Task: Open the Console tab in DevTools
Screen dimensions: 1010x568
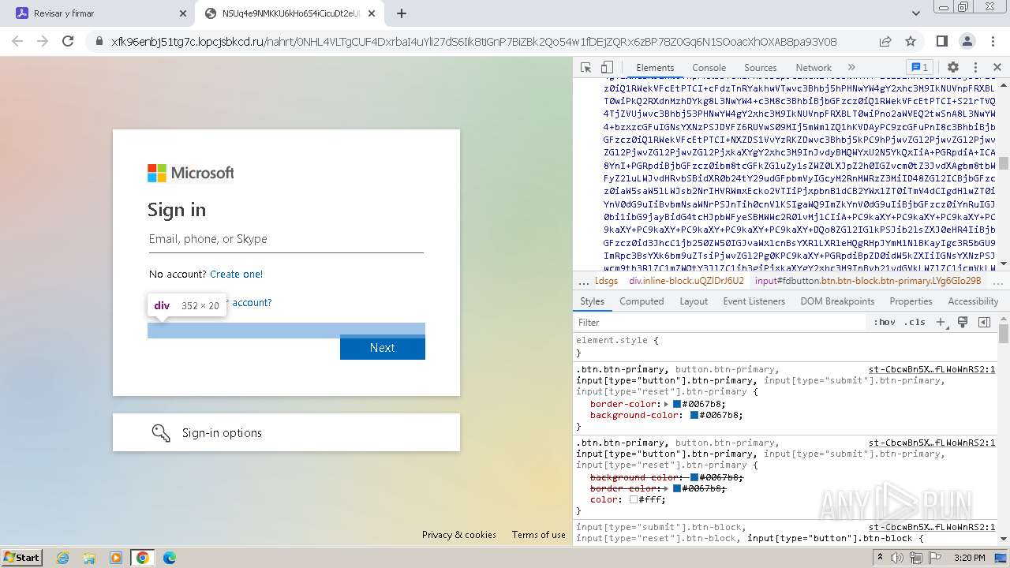Action: pyautogui.click(x=709, y=68)
